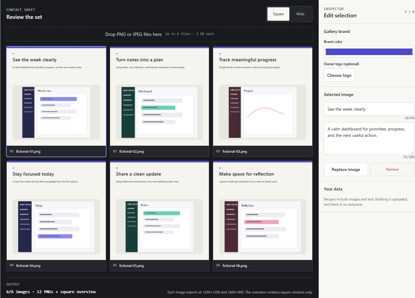Select the 'Make space for reflection' thumbnail
415x298 pixels.
pyautogui.click(x=263, y=216)
